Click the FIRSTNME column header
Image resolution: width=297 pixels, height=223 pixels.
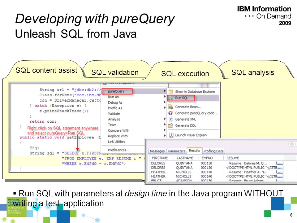pyautogui.click(x=160, y=158)
